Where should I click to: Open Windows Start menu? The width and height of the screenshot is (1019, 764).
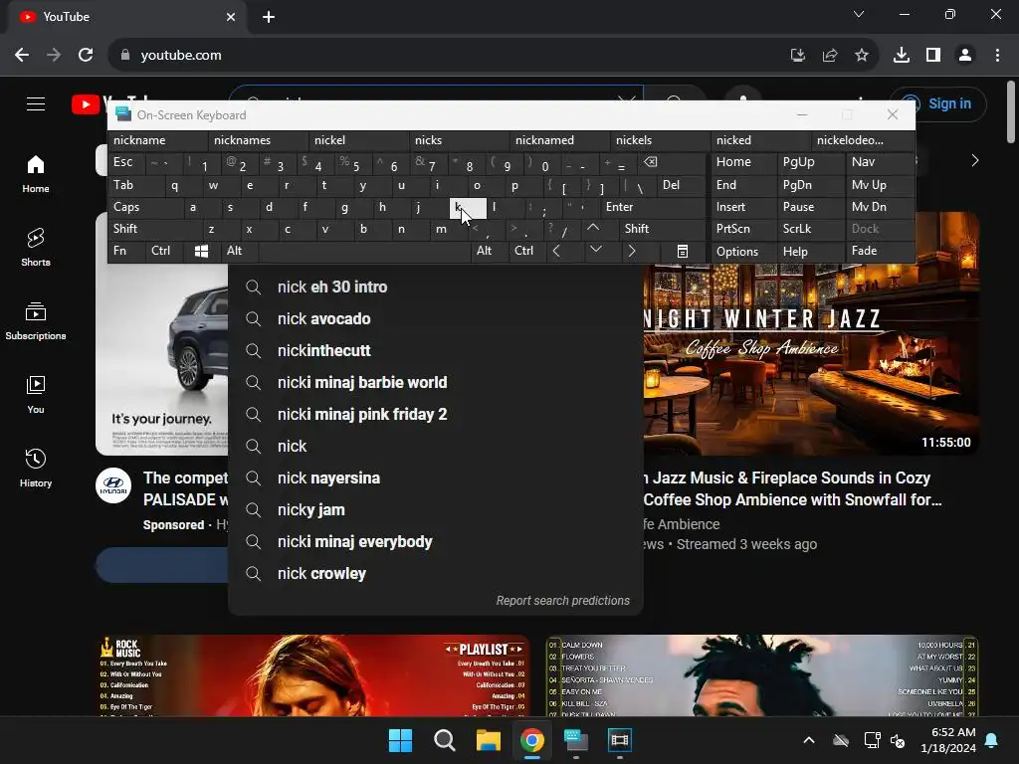(400, 740)
